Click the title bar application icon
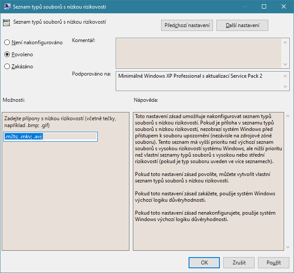Image resolution: width=294 pixels, height=273 pixels. 7,6
